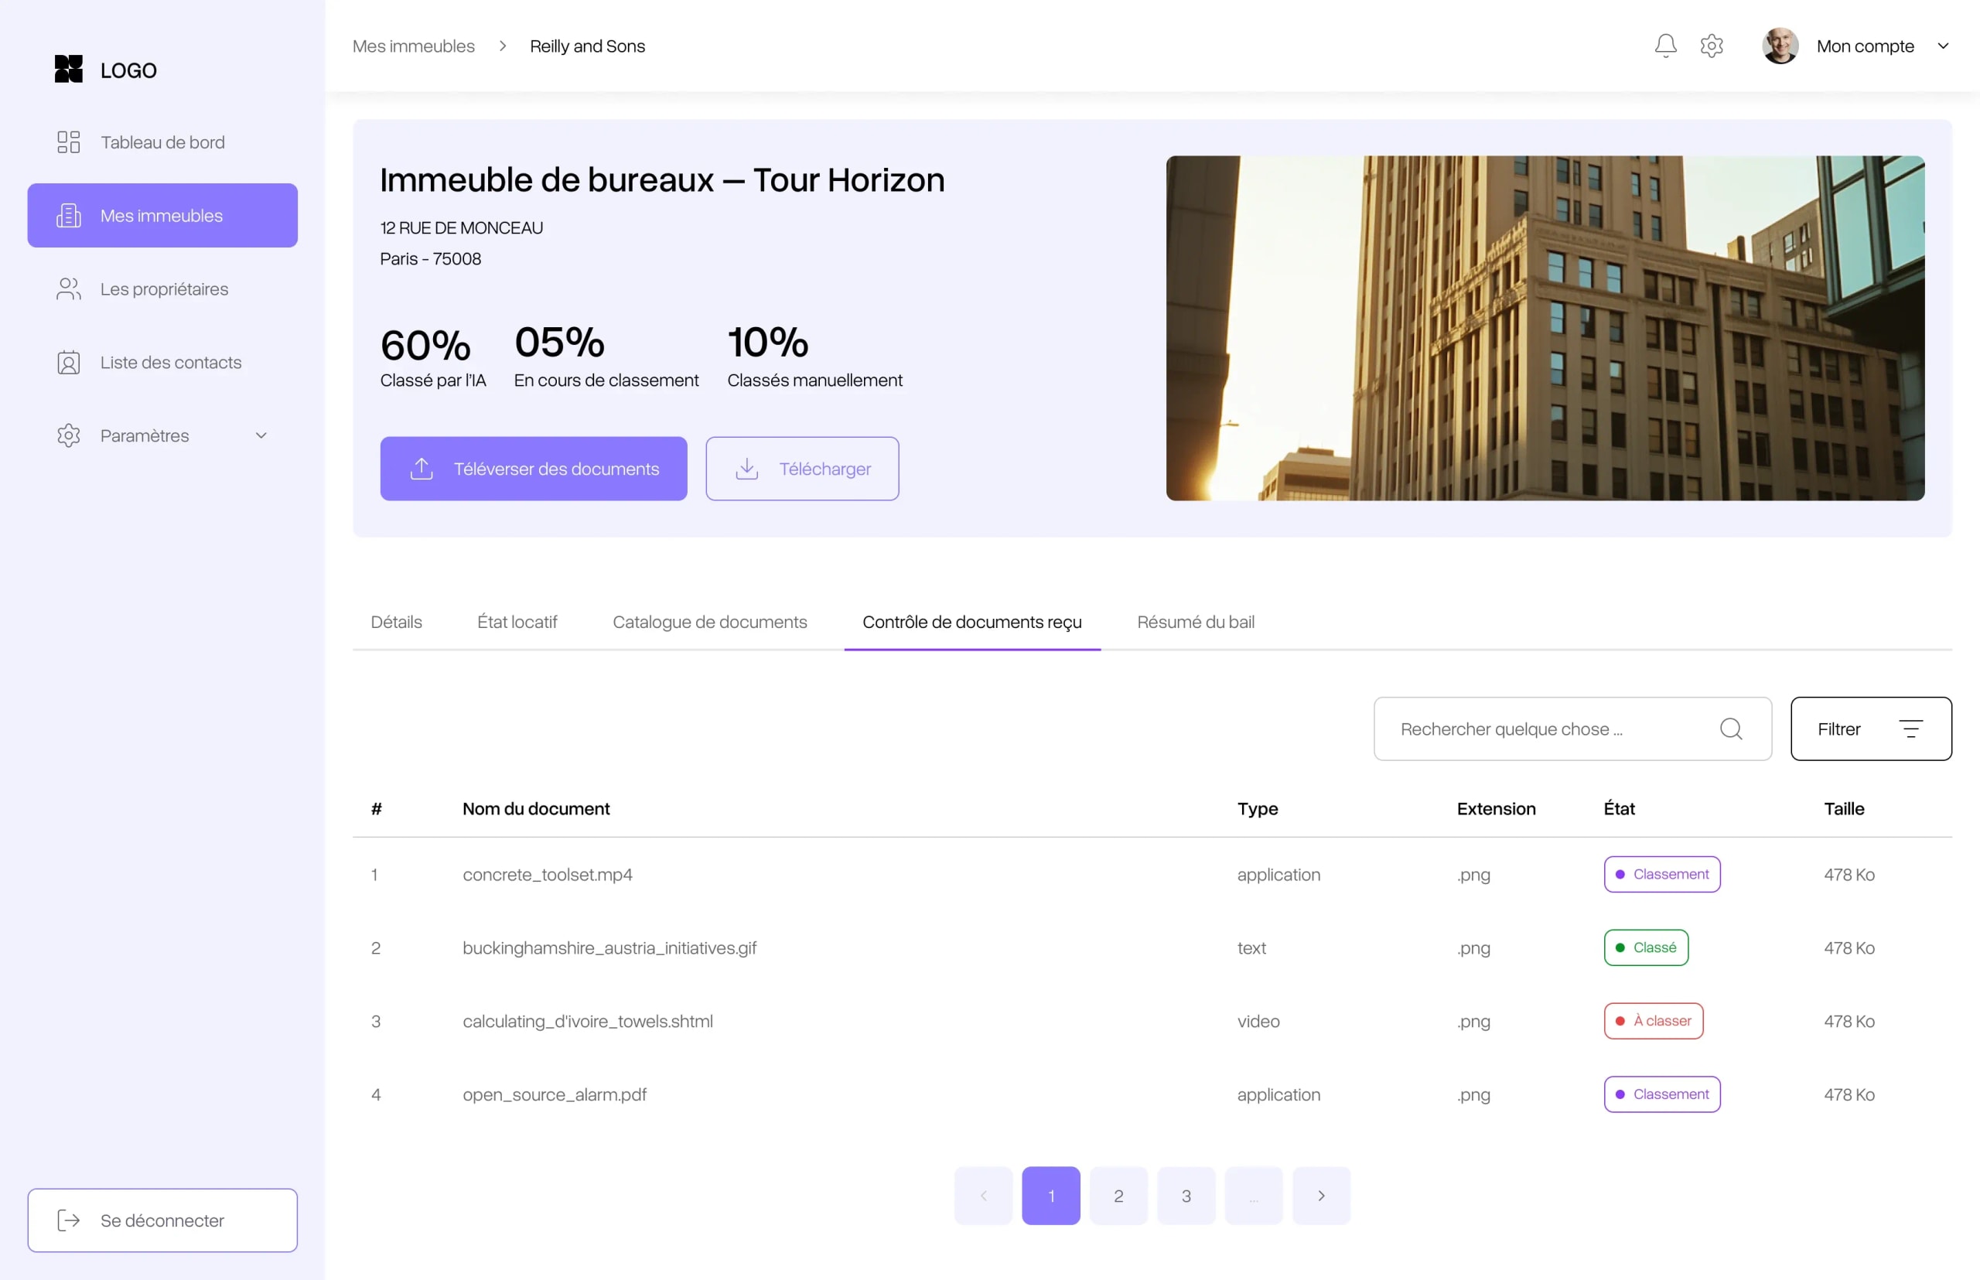
Task: Click the État column header
Action: click(1618, 809)
